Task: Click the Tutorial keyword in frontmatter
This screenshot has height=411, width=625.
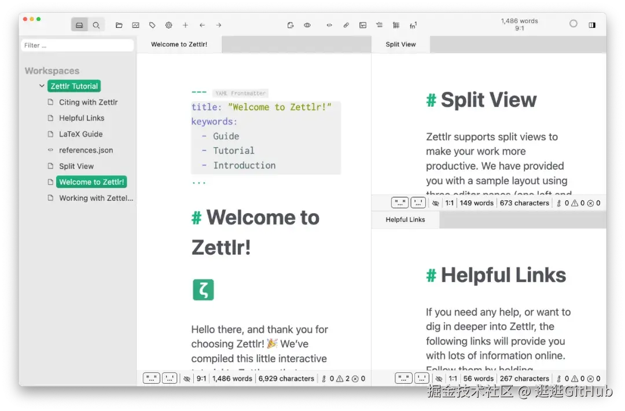Action: [x=234, y=151]
